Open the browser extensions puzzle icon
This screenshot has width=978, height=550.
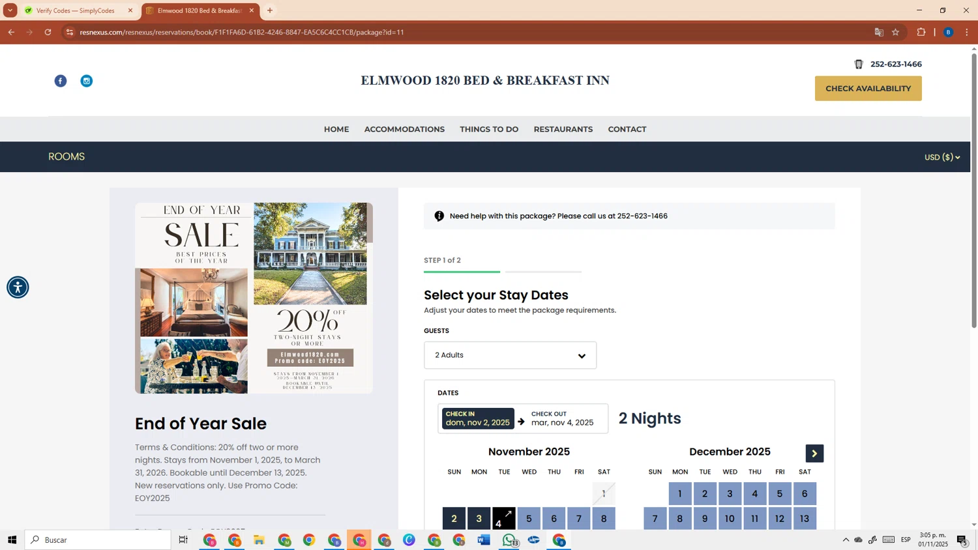(x=921, y=32)
